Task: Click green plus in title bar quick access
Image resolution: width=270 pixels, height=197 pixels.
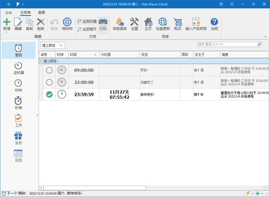Action: pos(9,4)
